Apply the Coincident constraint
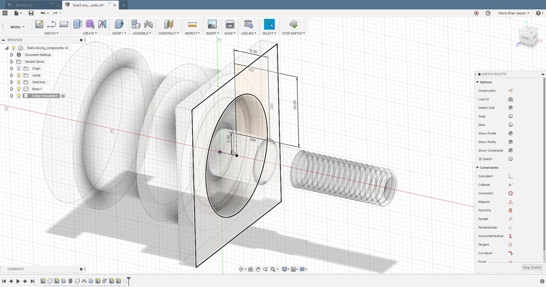Screen dimensions: 546x287 click(510, 176)
